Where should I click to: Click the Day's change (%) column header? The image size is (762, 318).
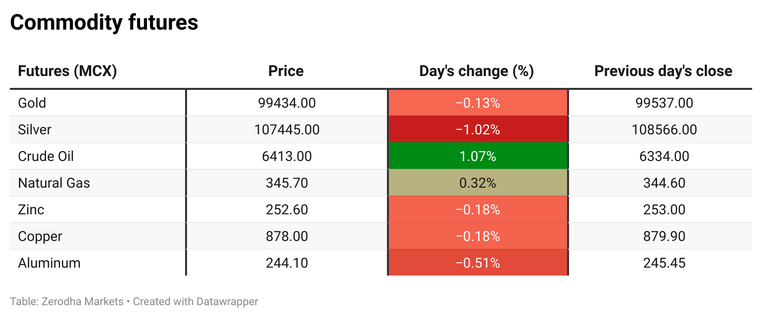tap(476, 71)
